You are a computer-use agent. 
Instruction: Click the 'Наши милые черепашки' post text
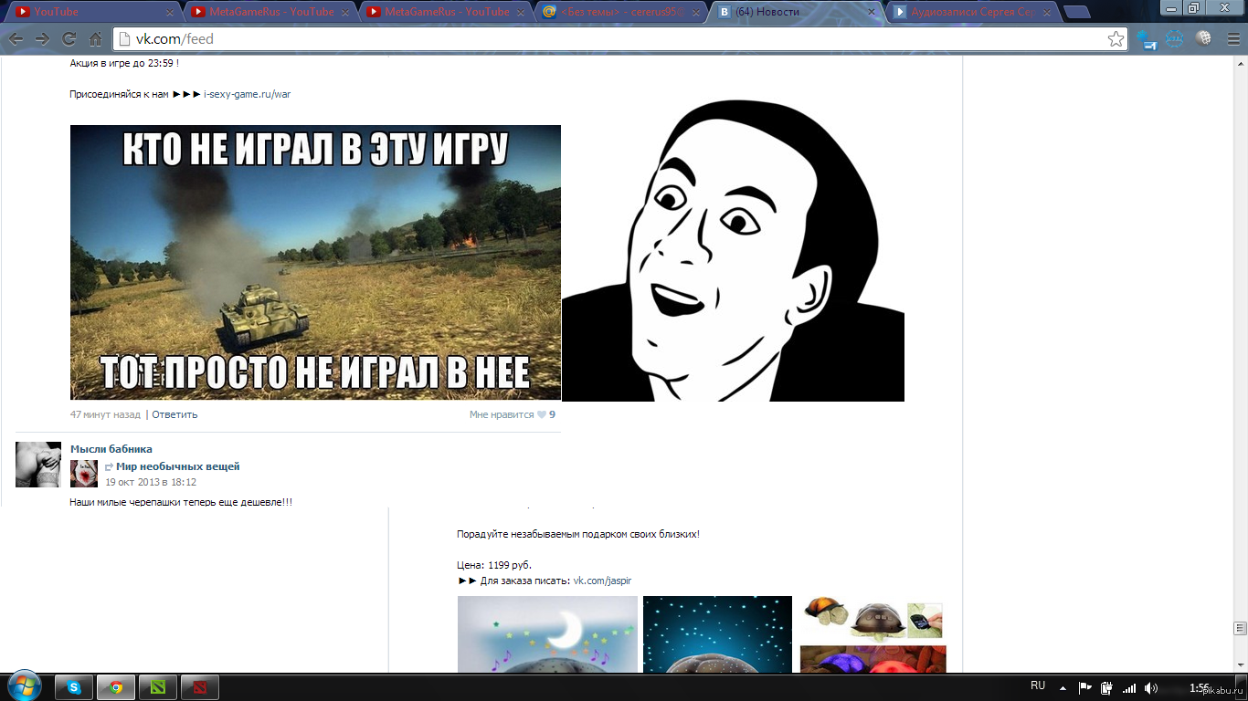tap(181, 502)
